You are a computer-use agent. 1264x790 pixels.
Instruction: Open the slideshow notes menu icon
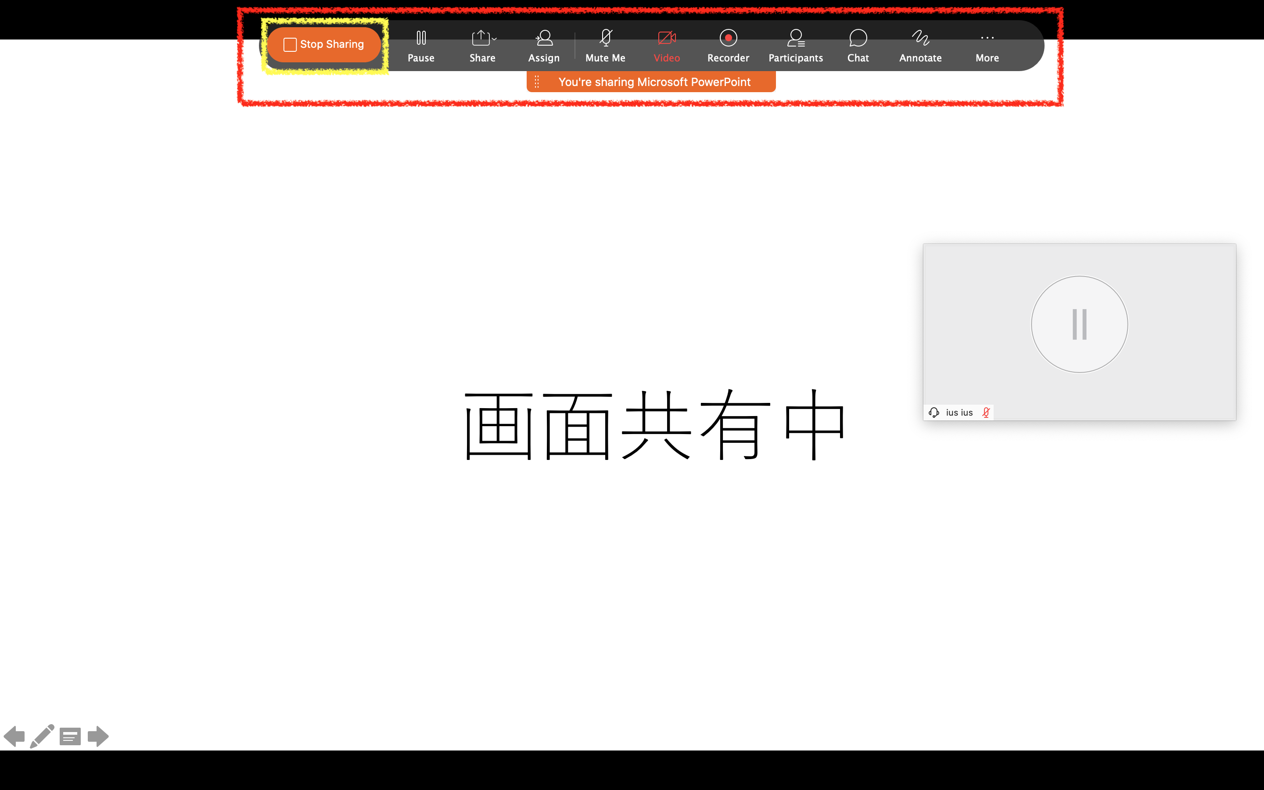(70, 737)
